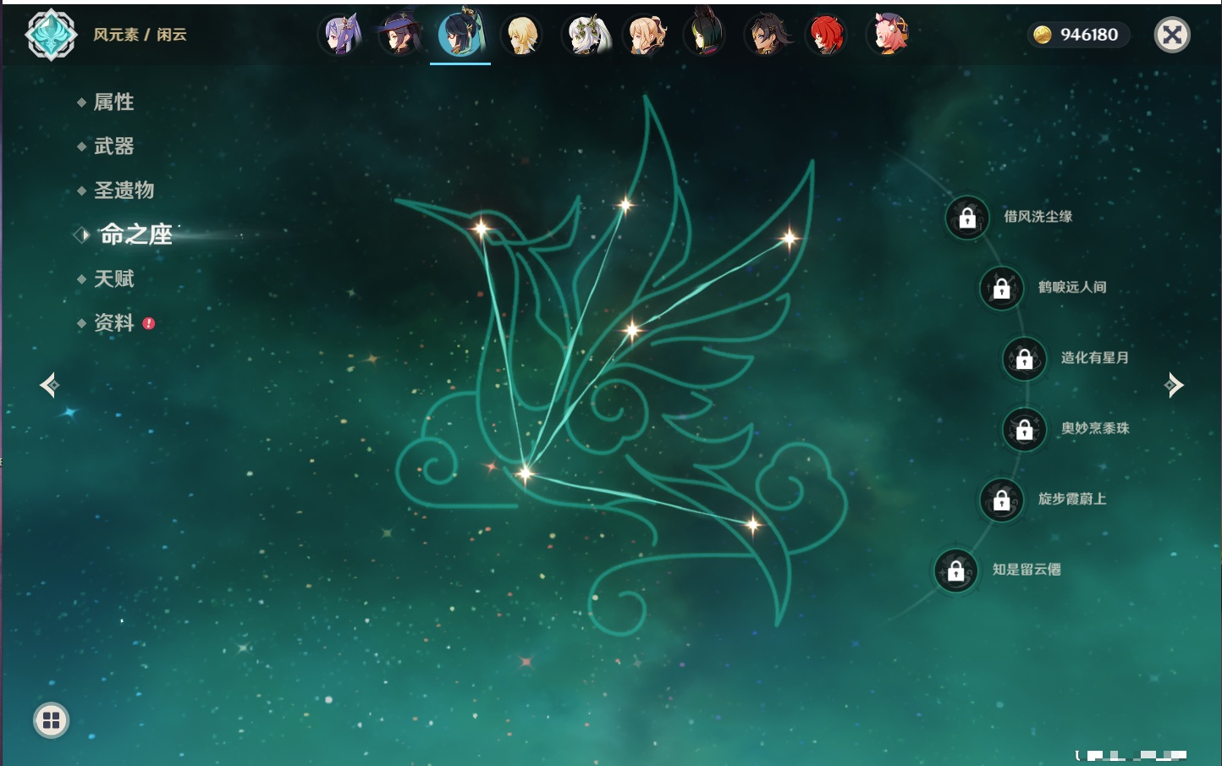
Task: Open the grid menu icon at bottom-left
Action: [x=51, y=720]
